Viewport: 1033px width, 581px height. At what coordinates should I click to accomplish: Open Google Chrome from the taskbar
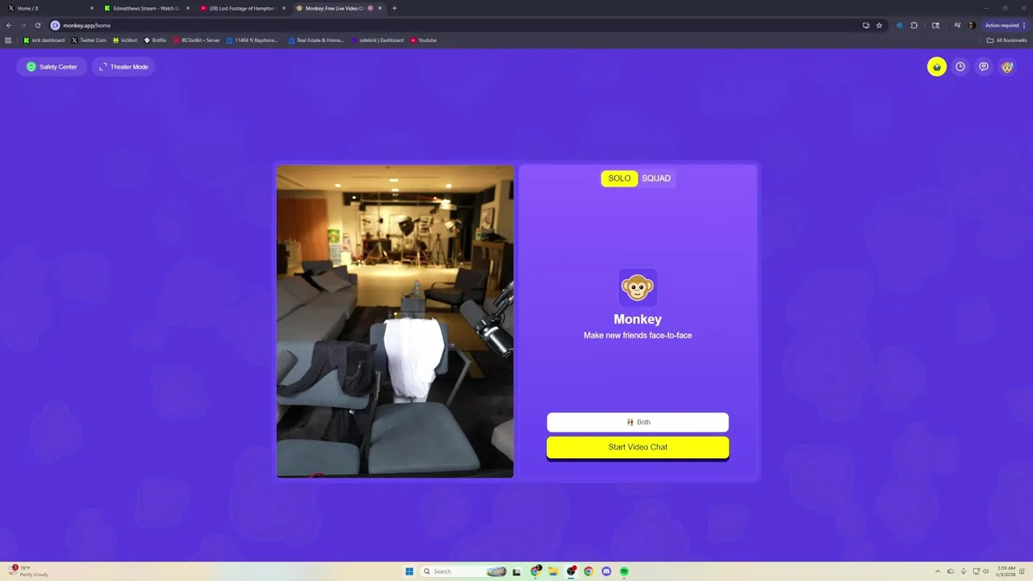click(x=588, y=571)
